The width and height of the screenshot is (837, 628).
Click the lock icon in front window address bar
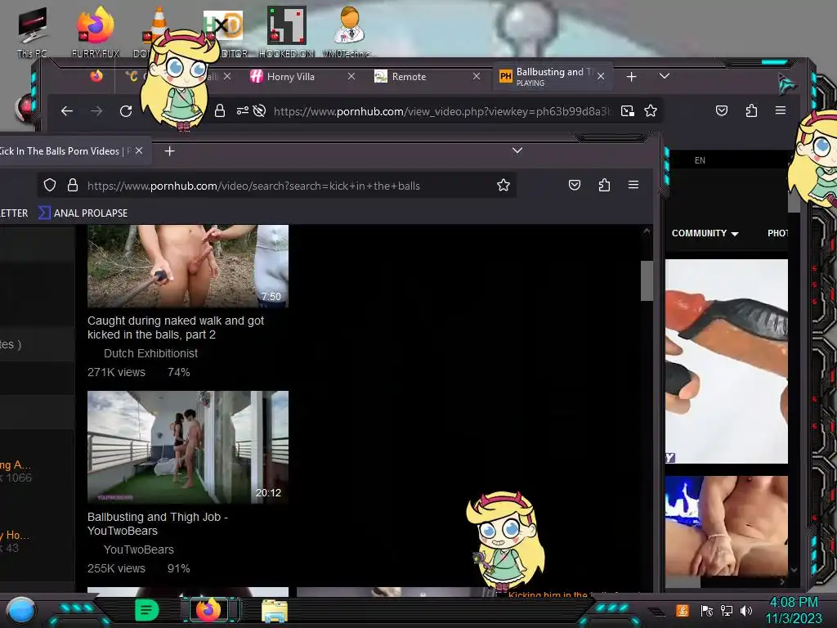click(x=73, y=186)
